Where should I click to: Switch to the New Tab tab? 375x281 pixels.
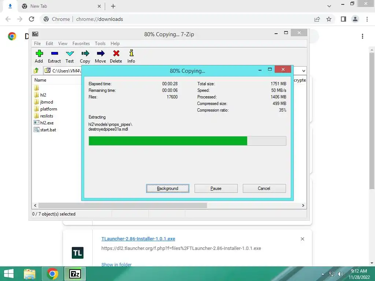pyautogui.click(x=61, y=6)
